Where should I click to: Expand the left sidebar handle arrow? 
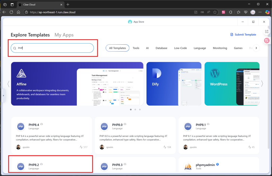click(3, 95)
